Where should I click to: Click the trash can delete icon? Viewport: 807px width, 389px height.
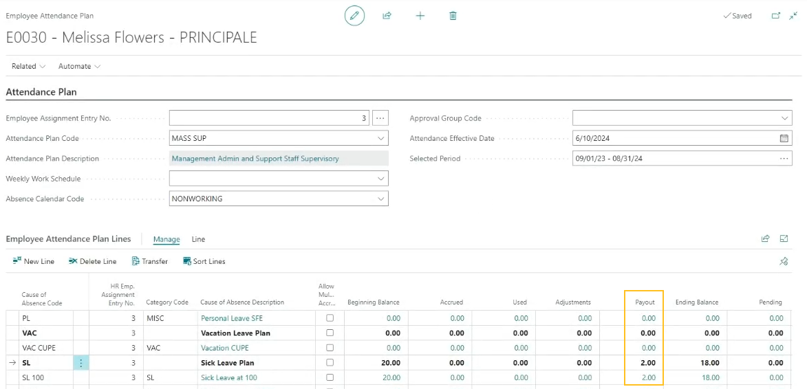click(x=453, y=16)
